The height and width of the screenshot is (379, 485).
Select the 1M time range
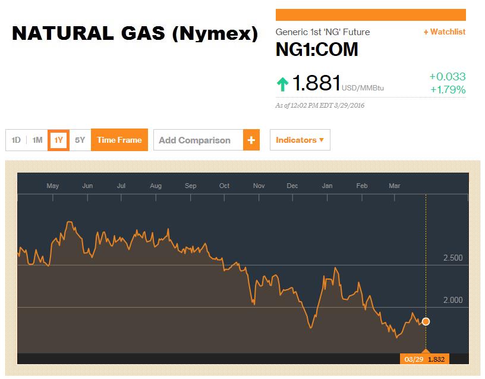point(37,140)
